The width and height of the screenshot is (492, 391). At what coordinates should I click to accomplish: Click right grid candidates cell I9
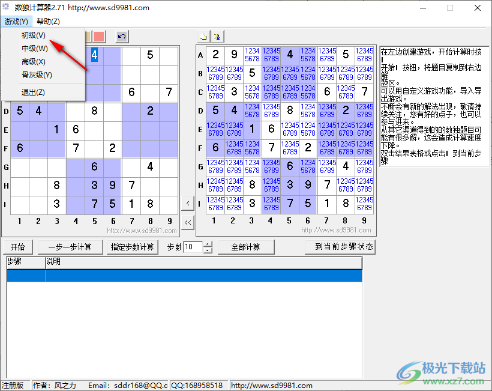point(364,204)
